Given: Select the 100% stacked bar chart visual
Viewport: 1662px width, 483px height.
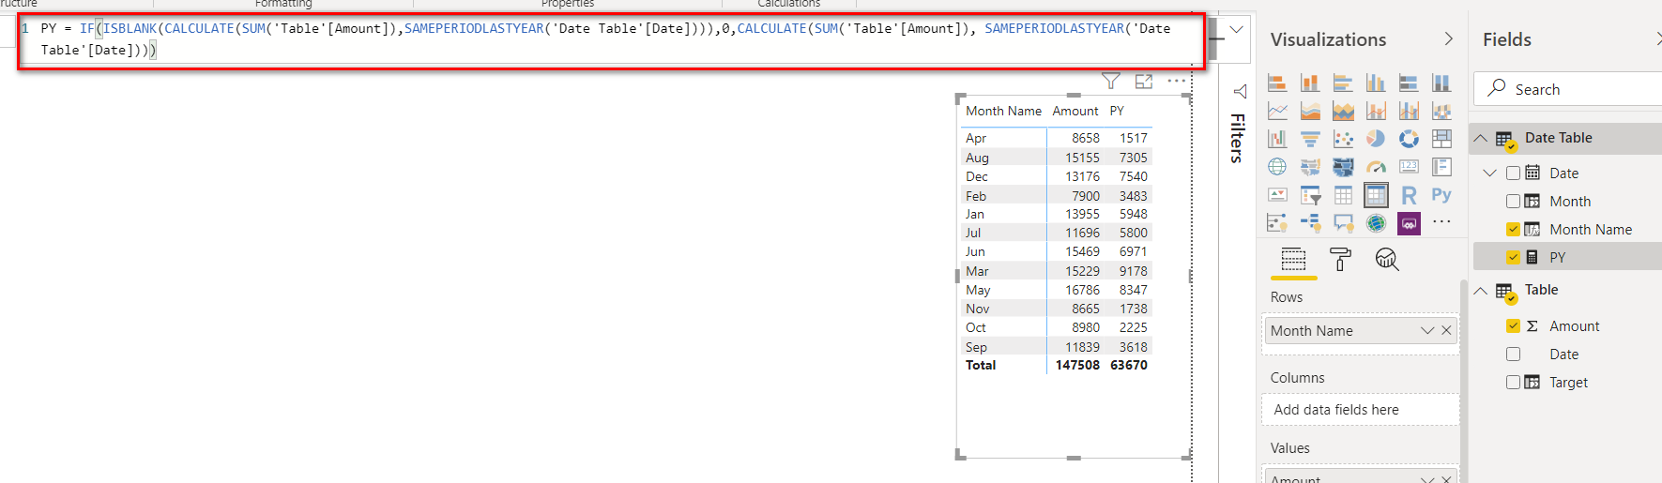Looking at the screenshot, I should click(x=1409, y=83).
